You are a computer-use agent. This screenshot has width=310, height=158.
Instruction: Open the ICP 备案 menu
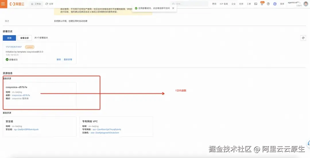[x=224, y=4]
